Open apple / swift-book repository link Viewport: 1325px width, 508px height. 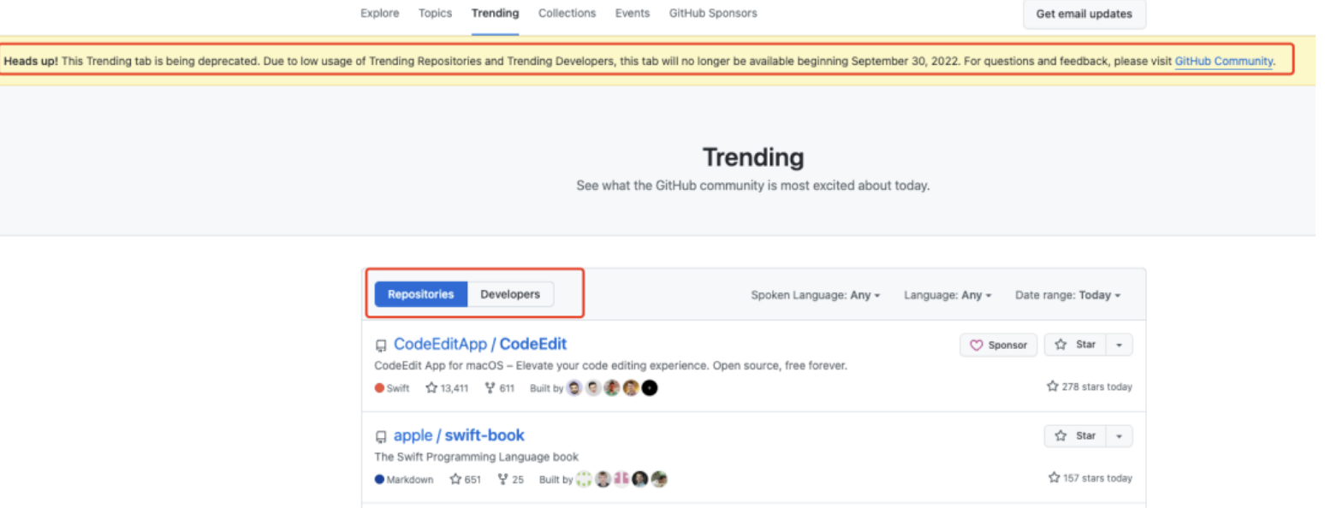coord(459,435)
